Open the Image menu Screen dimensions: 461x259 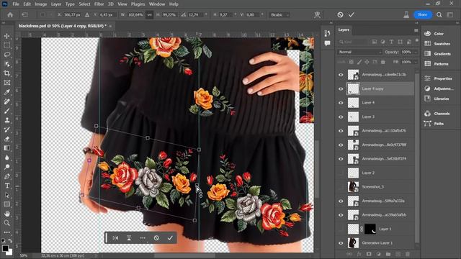(41, 4)
